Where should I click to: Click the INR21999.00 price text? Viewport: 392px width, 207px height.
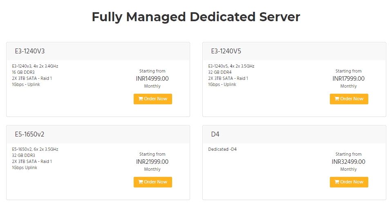pyautogui.click(x=152, y=162)
